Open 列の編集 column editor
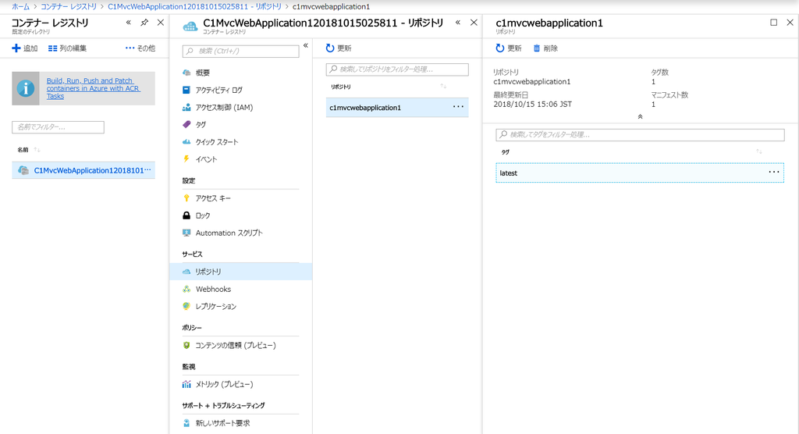Screen dimensions: 799x434 coord(67,48)
